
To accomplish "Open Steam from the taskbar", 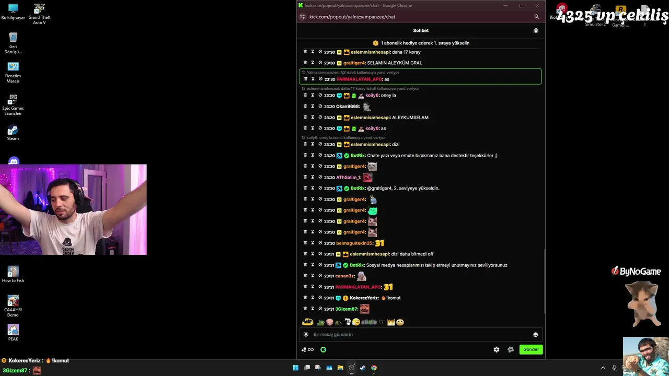I will [x=362, y=368].
